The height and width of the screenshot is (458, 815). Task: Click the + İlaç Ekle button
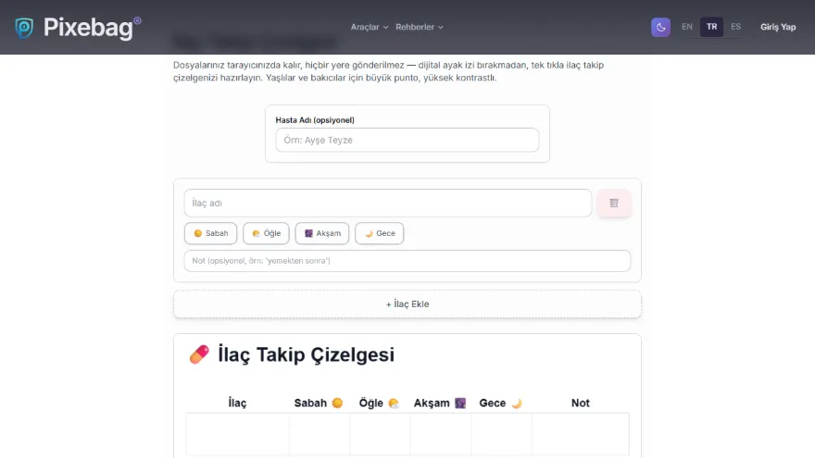click(x=407, y=304)
